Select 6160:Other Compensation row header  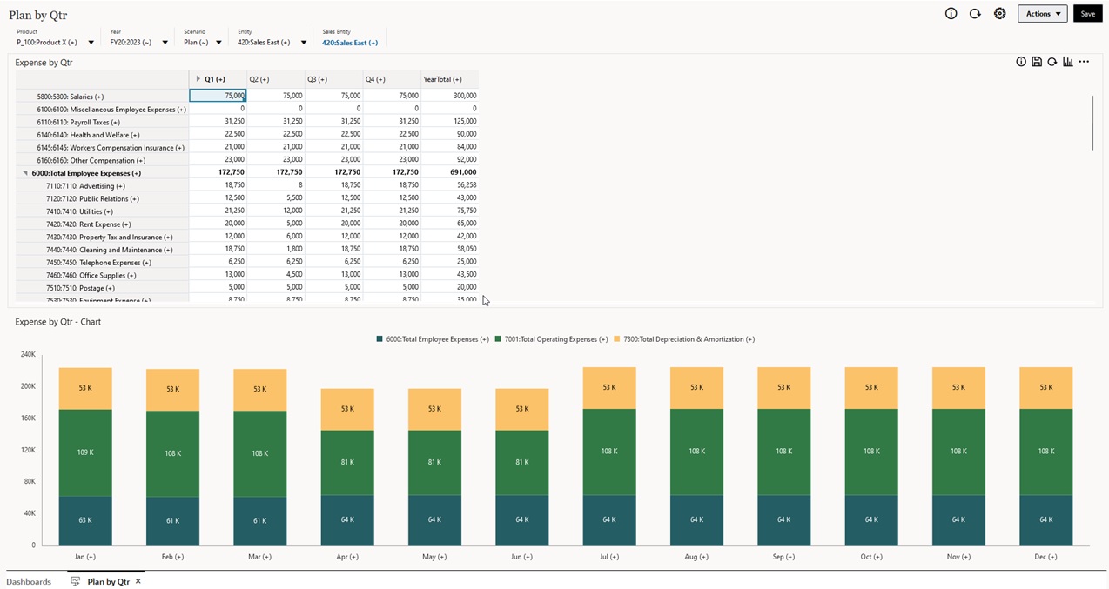tap(103, 160)
